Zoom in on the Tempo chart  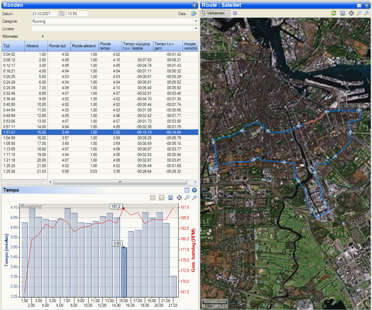point(195,197)
